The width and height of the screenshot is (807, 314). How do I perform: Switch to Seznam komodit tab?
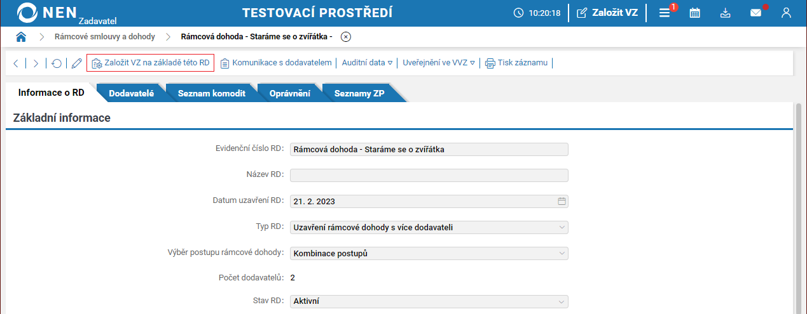tap(212, 93)
